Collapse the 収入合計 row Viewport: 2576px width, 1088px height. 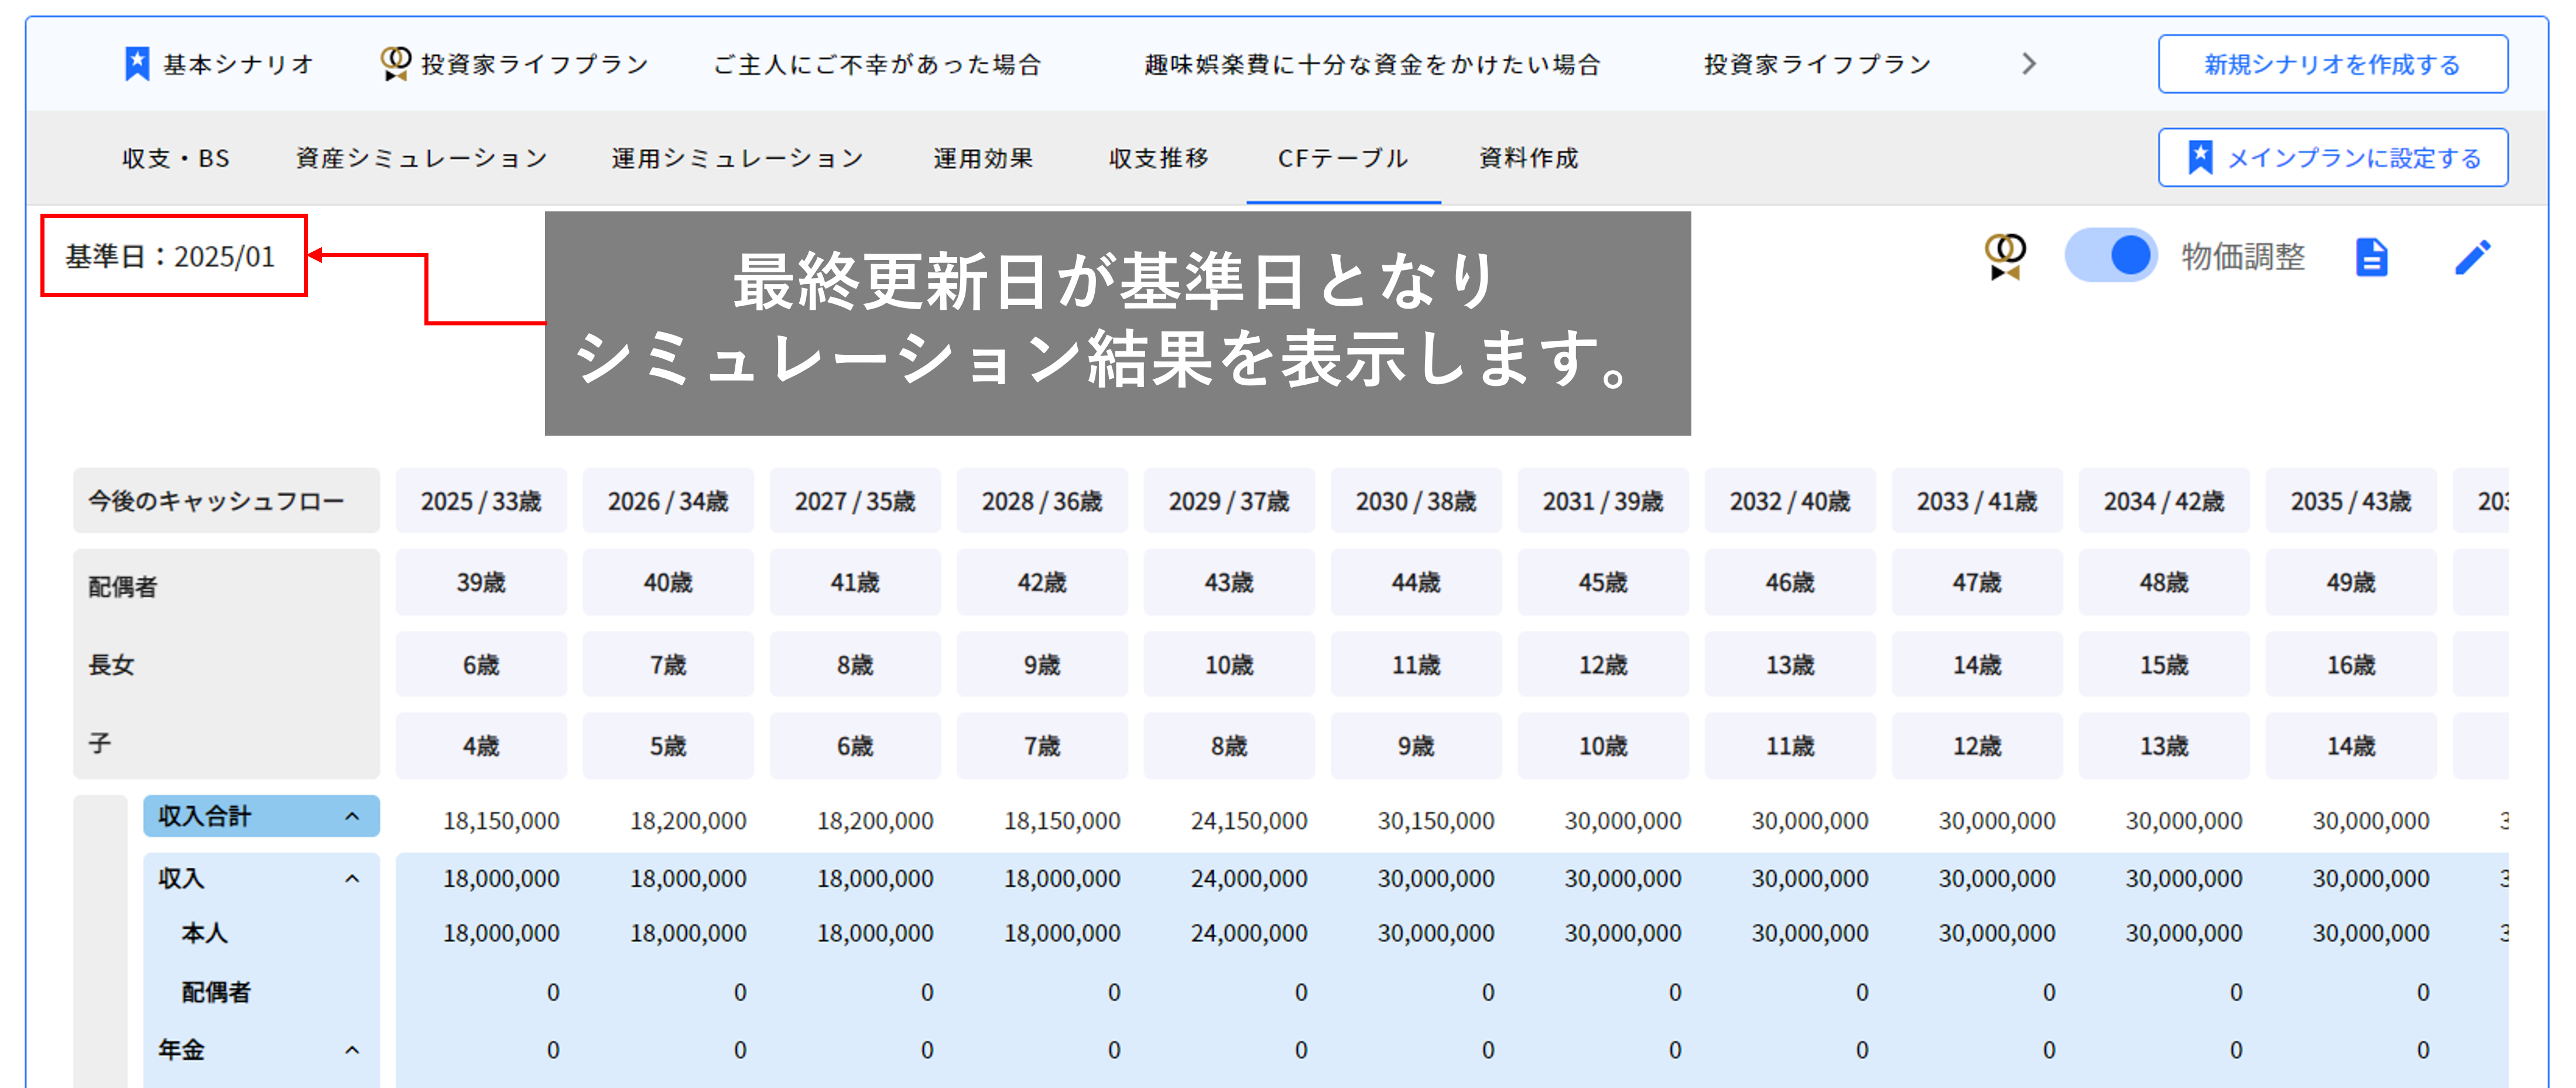coord(352,816)
